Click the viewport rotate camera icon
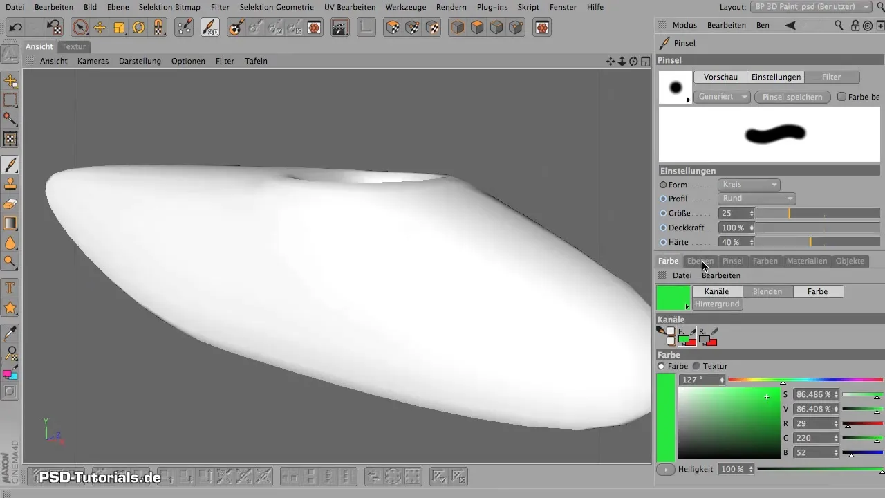The width and height of the screenshot is (885, 498). [633, 61]
